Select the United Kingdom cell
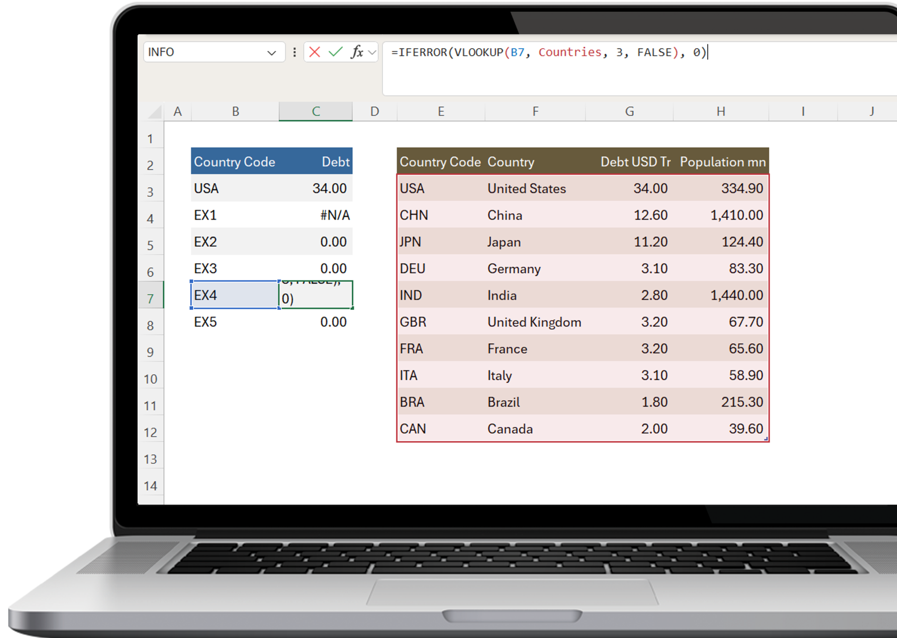Image resolution: width=897 pixels, height=638 pixels. pos(534,322)
